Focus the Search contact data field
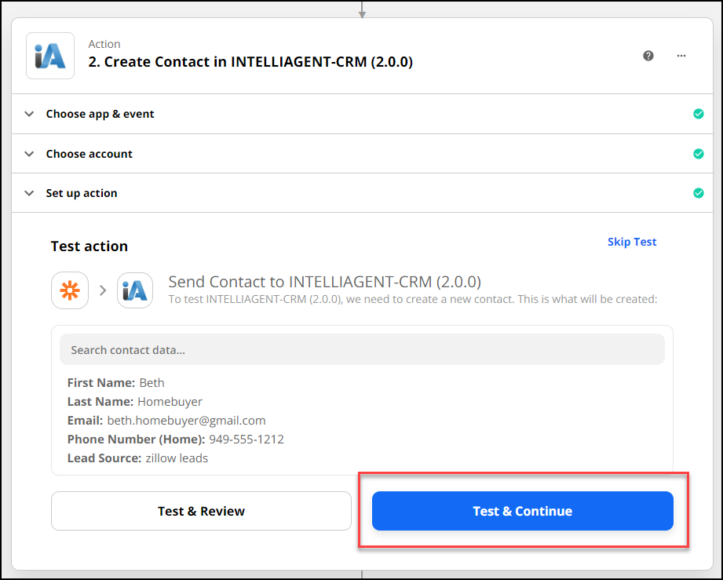This screenshot has height=580, width=723. coord(362,349)
